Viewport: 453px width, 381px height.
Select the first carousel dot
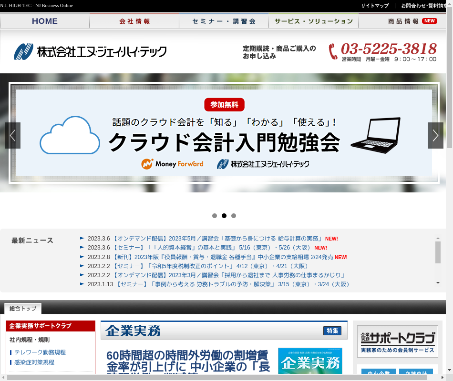215,216
